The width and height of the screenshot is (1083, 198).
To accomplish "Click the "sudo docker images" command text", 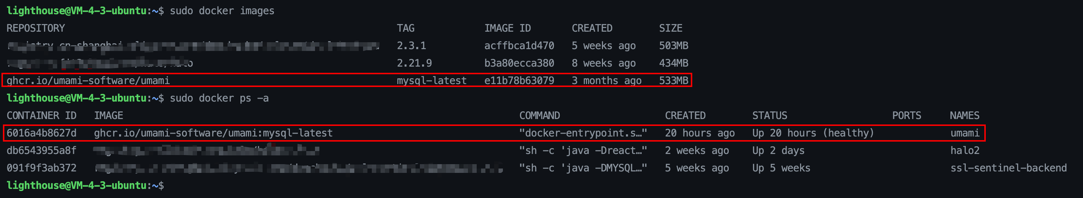I will pos(221,11).
